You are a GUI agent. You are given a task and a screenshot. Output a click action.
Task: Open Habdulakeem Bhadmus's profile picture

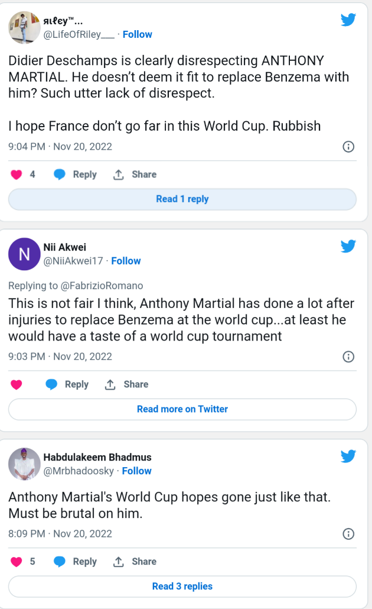[24, 464]
